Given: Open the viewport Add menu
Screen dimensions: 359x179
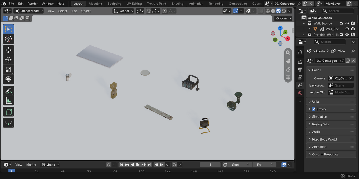Looking at the screenshot, I should 74,11.
